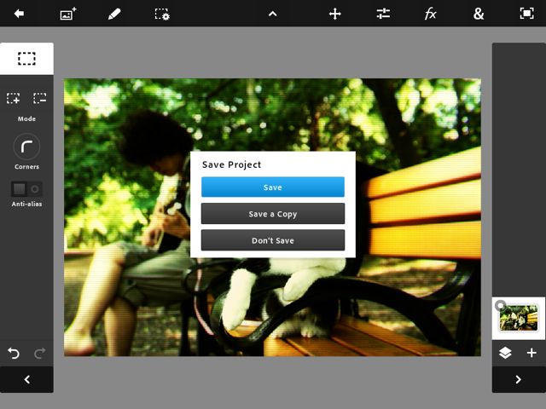The image size is (546, 409).
Task: Collapse the top toolbar with up chevron
Action: (x=273, y=14)
